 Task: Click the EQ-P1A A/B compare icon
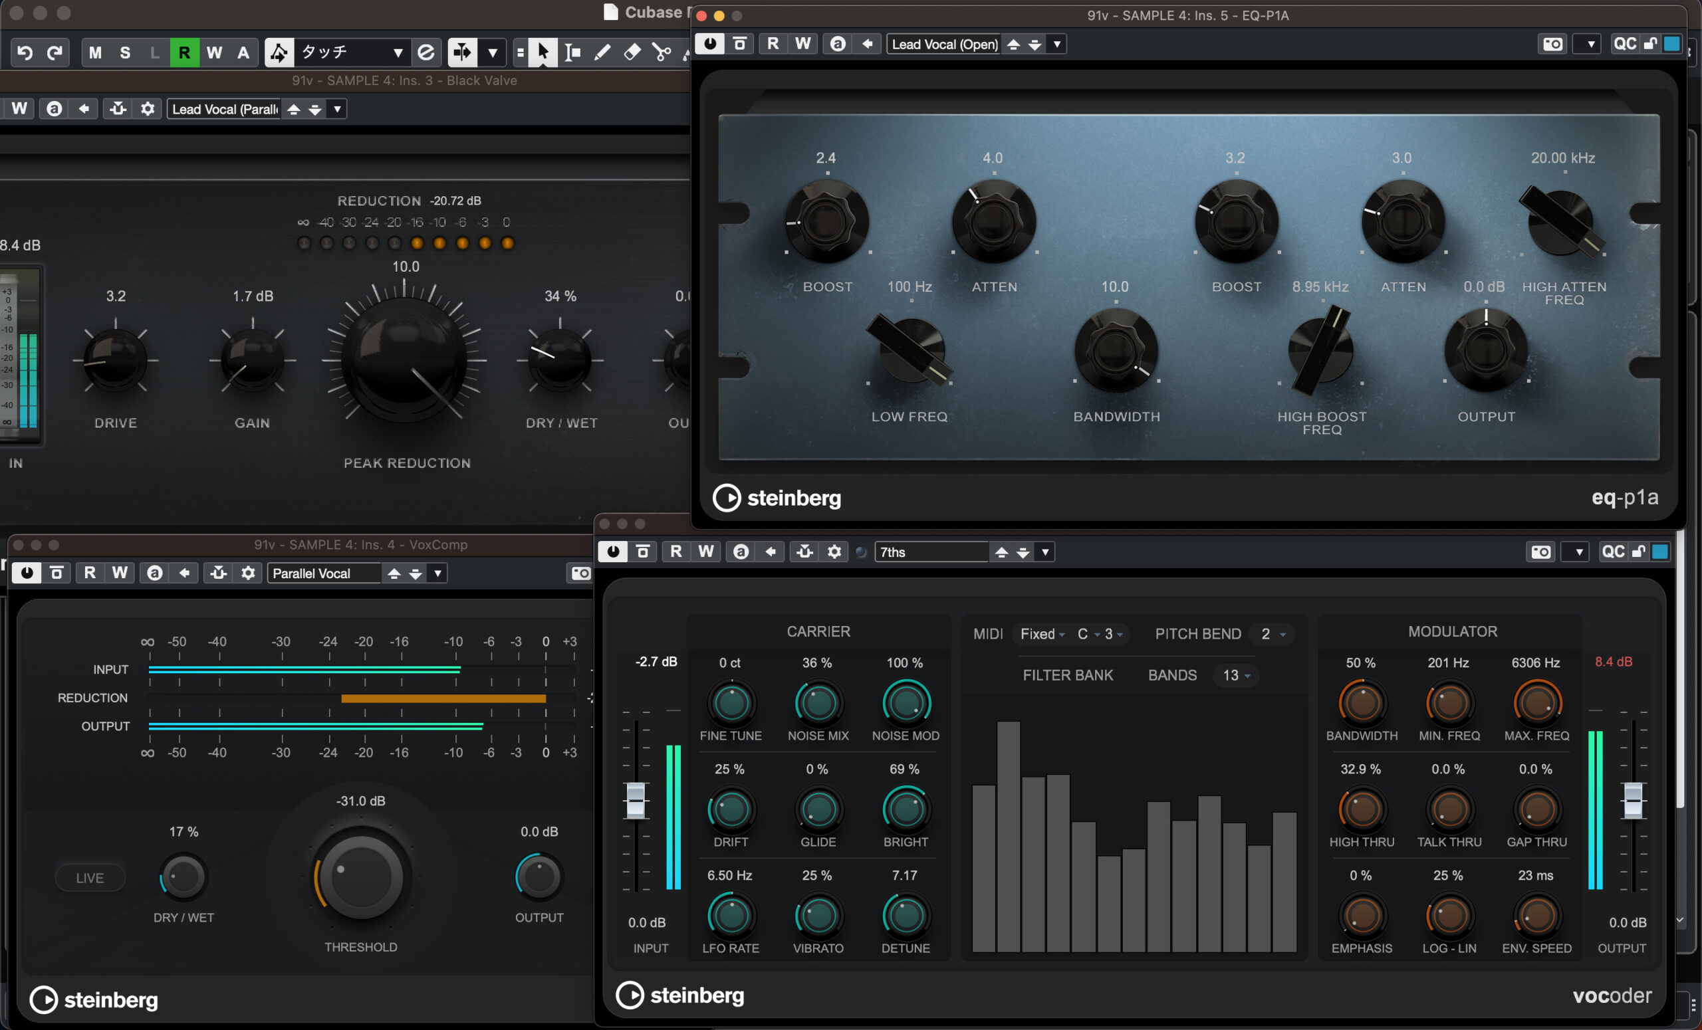coord(838,44)
